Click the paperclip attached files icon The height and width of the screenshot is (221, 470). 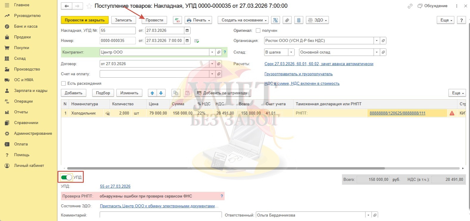pyautogui.click(x=287, y=20)
